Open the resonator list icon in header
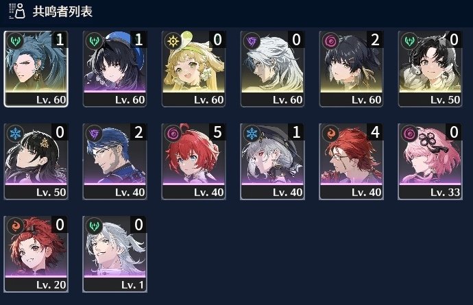The height and width of the screenshot is (305, 473). (x=17, y=11)
